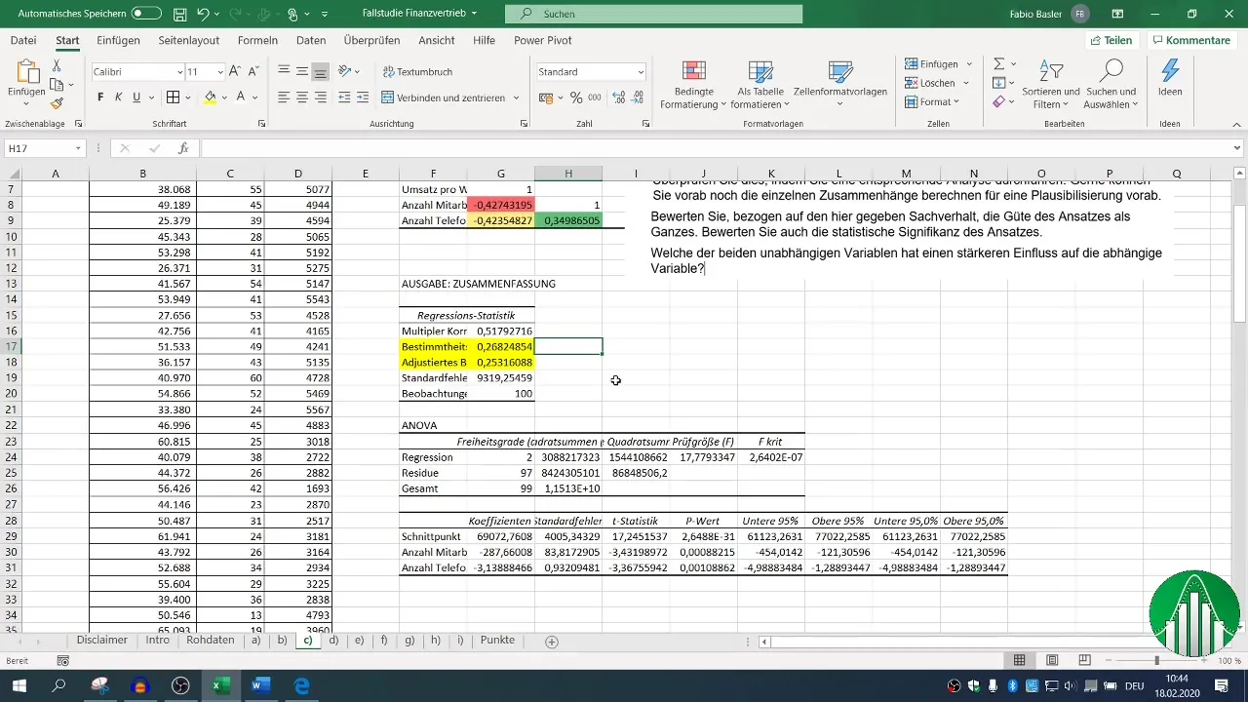The width and height of the screenshot is (1248, 702).
Task: Click the borders icon
Action: [173, 97]
